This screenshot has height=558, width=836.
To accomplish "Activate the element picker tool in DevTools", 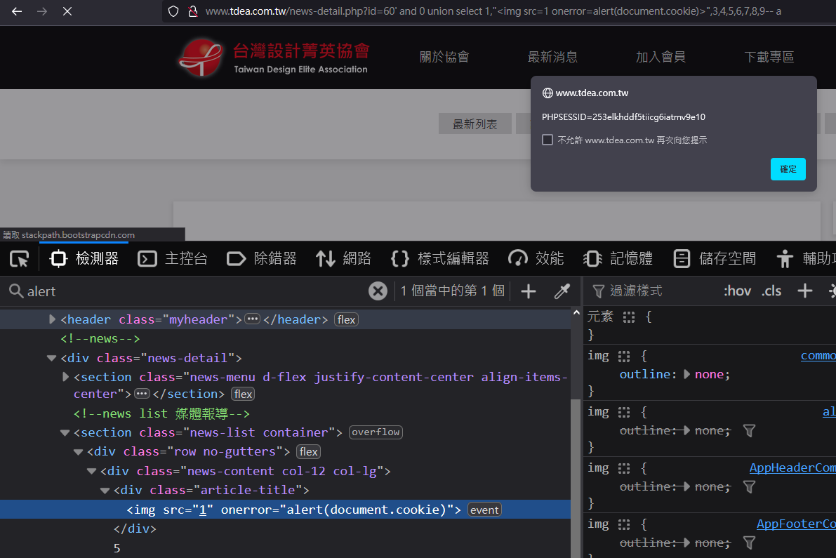I will click(x=19, y=259).
